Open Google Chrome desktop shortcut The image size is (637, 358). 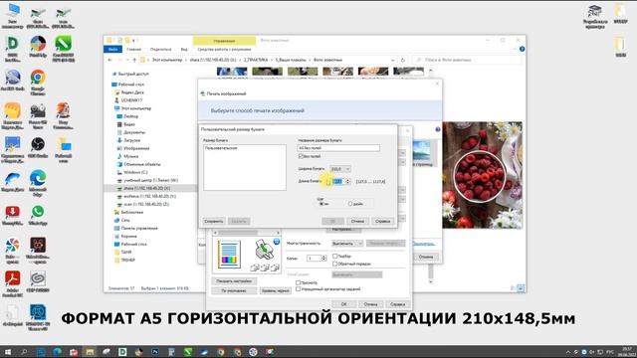[38, 82]
